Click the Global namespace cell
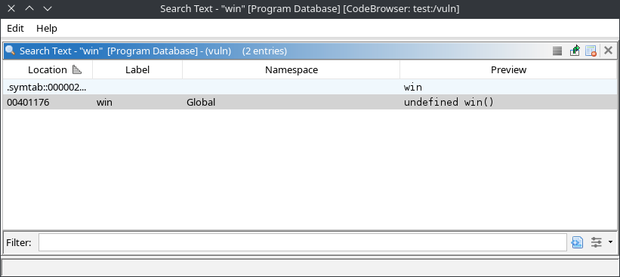 [x=291, y=103]
